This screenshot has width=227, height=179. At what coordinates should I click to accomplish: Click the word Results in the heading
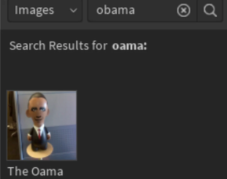click(69, 46)
